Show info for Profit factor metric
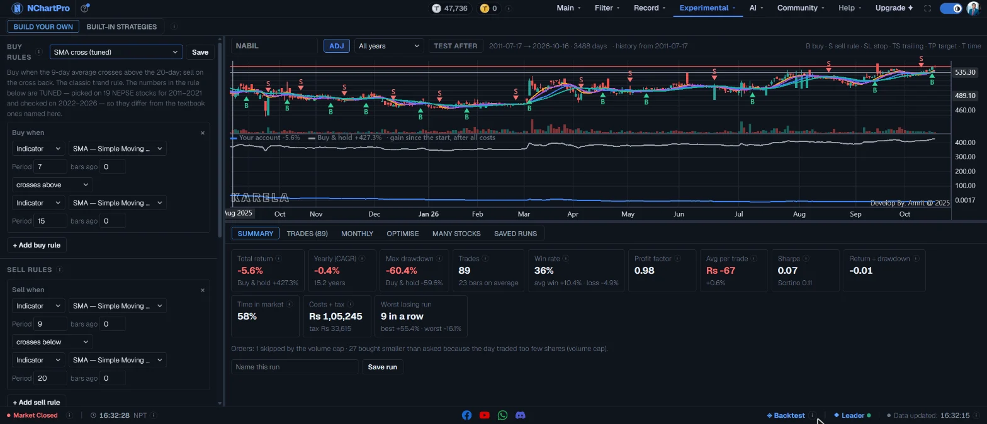Image resolution: width=987 pixels, height=424 pixels. click(677, 258)
